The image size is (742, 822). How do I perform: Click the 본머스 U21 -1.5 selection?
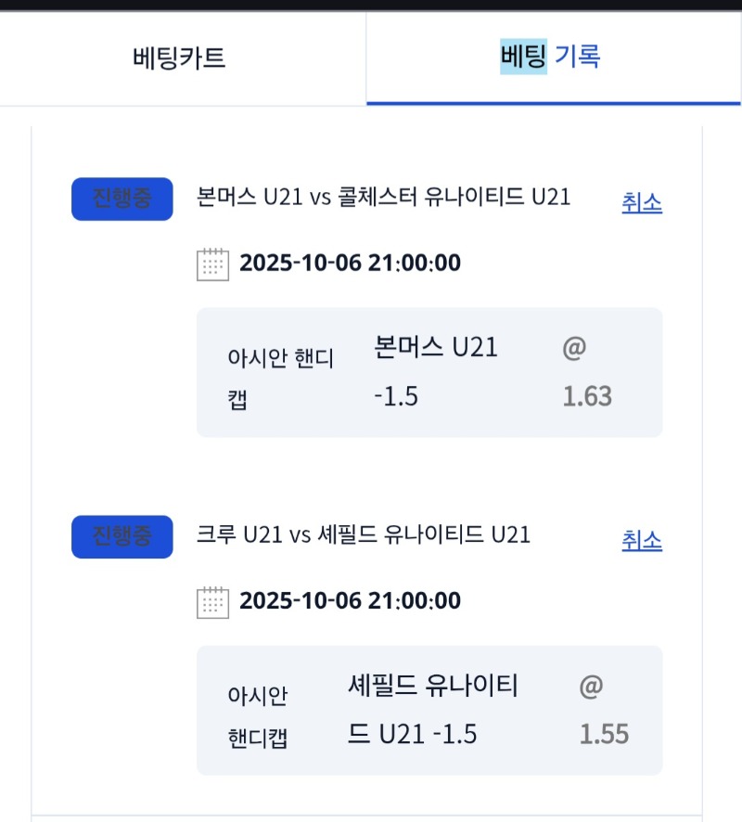point(436,371)
